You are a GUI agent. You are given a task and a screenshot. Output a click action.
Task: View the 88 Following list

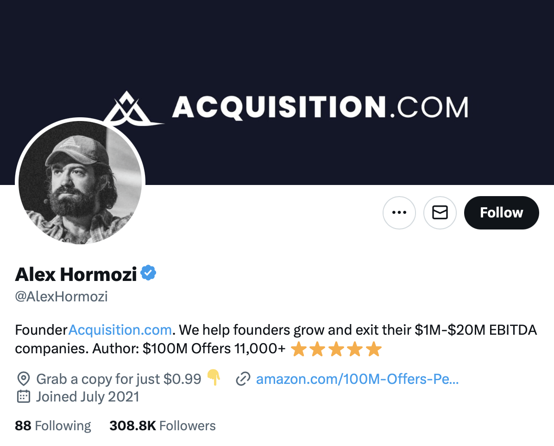point(53,426)
